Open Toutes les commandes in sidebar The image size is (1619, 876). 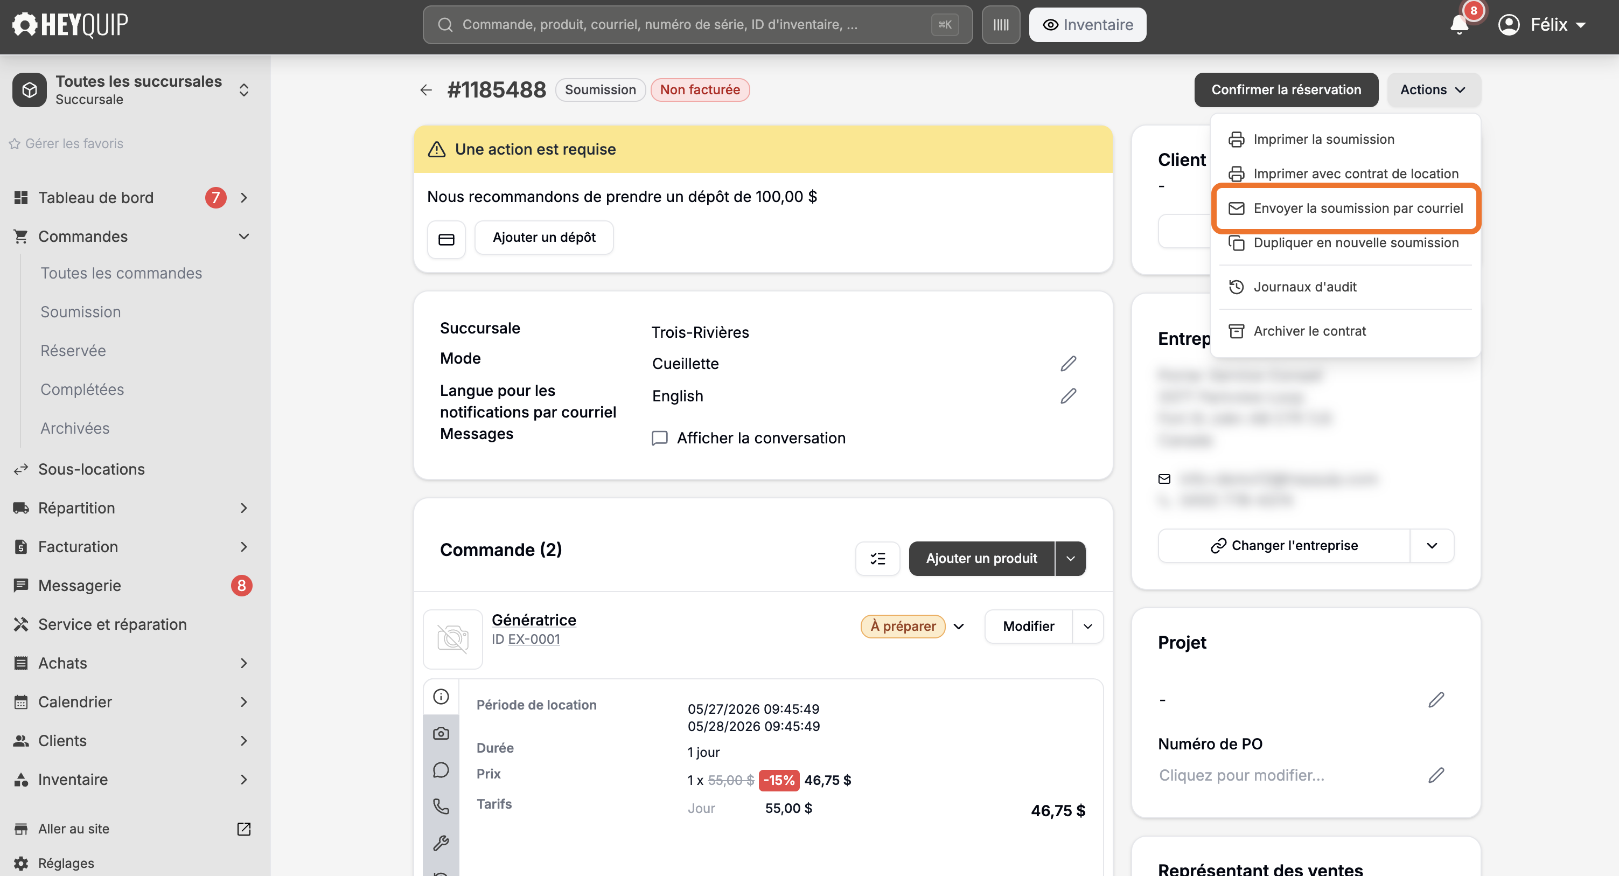tap(121, 273)
